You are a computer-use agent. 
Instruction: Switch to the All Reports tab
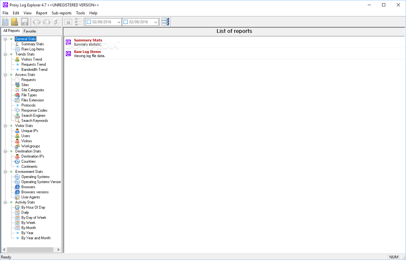[12, 31]
